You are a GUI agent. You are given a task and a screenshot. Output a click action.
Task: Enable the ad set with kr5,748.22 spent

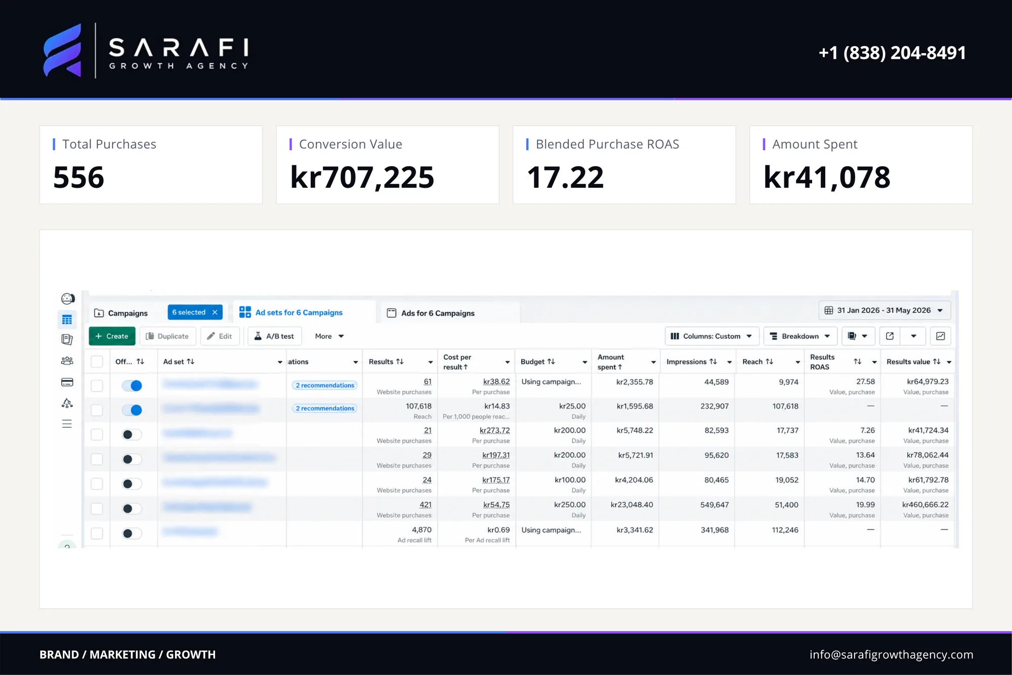[132, 434]
